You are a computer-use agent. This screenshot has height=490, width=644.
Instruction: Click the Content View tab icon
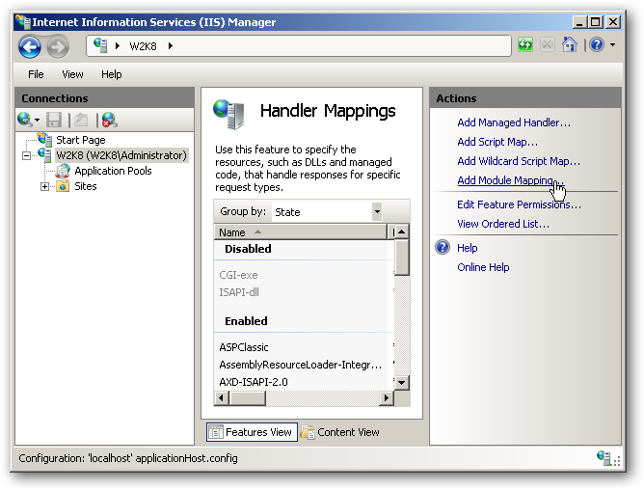tap(308, 432)
